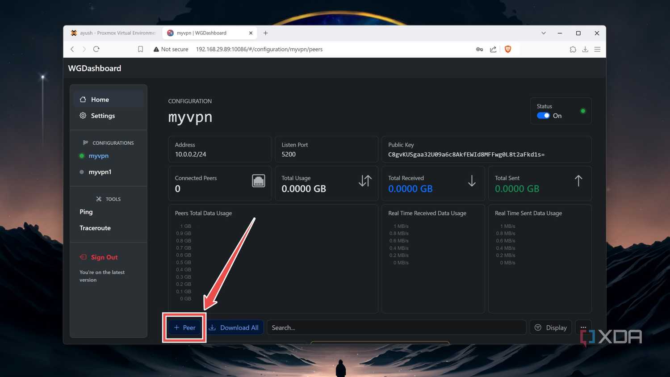Click the browser forward arrow

84,49
